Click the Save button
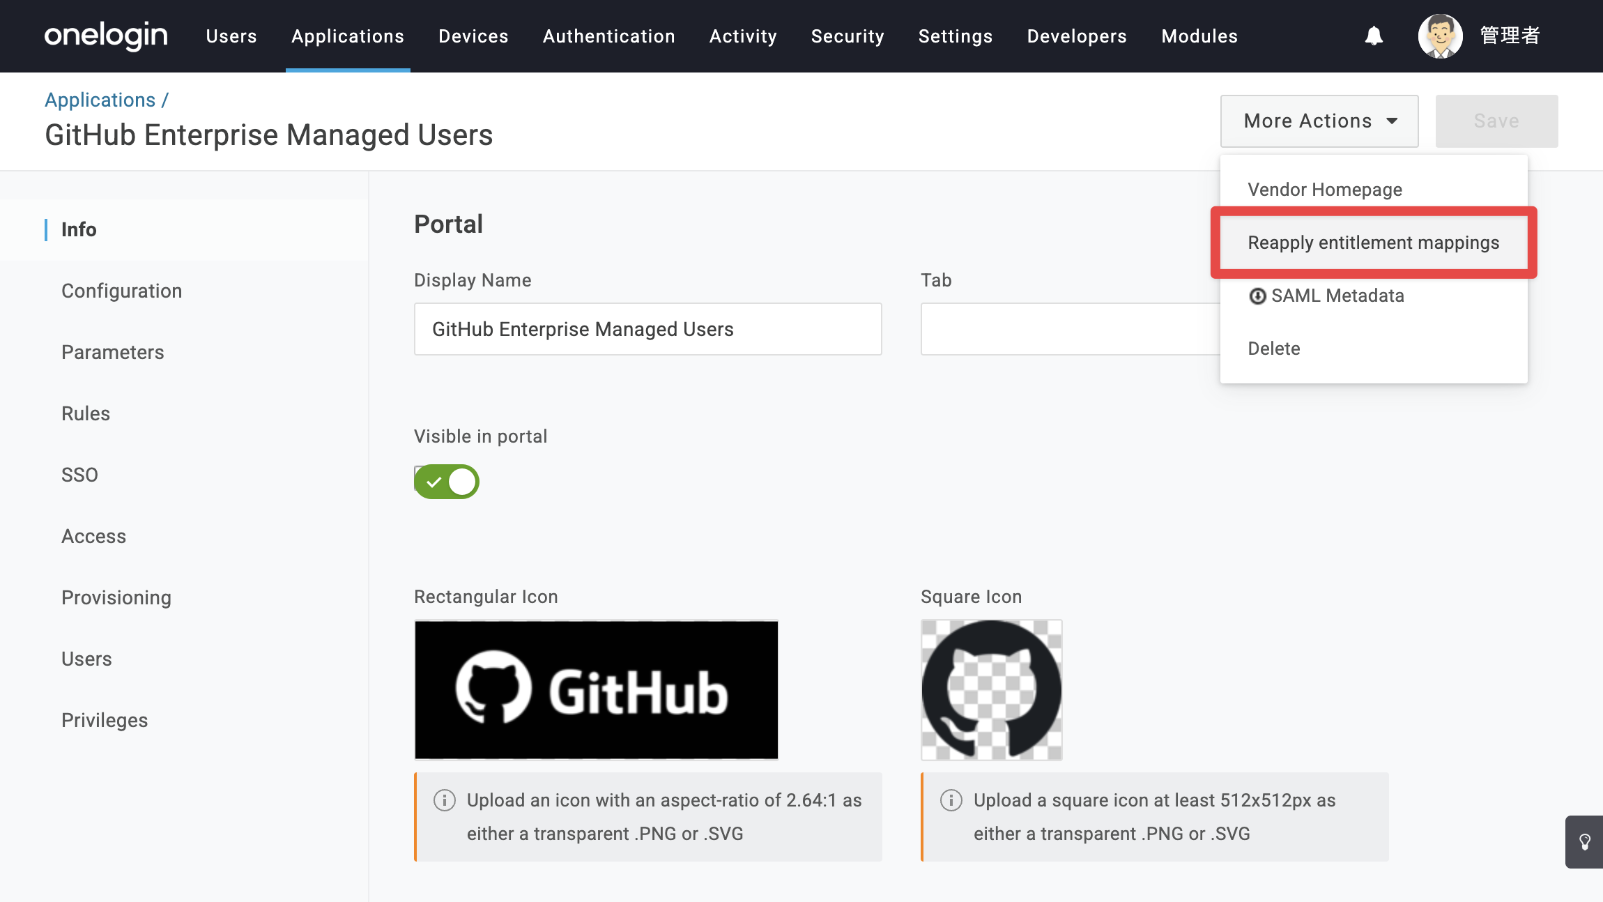Image resolution: width=1603 pixels, height=902 pixels. point(1497,121)
